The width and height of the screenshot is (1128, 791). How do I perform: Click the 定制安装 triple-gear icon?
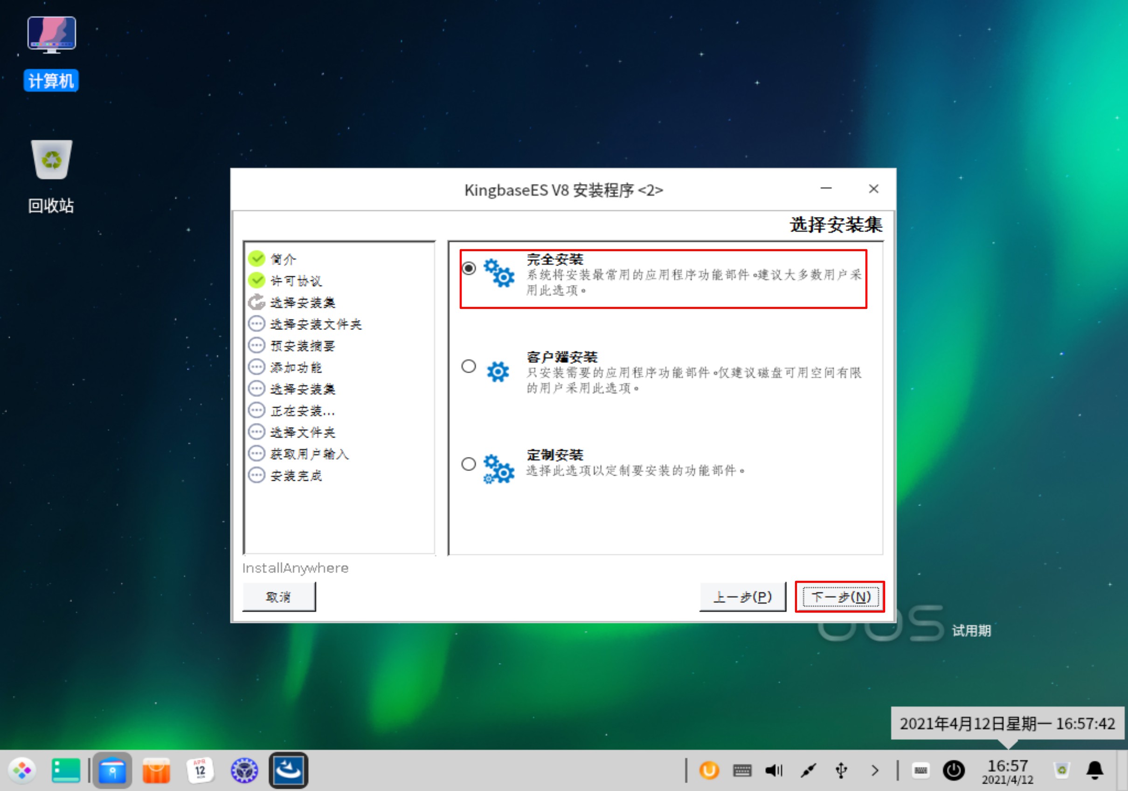tap(498, 469)
